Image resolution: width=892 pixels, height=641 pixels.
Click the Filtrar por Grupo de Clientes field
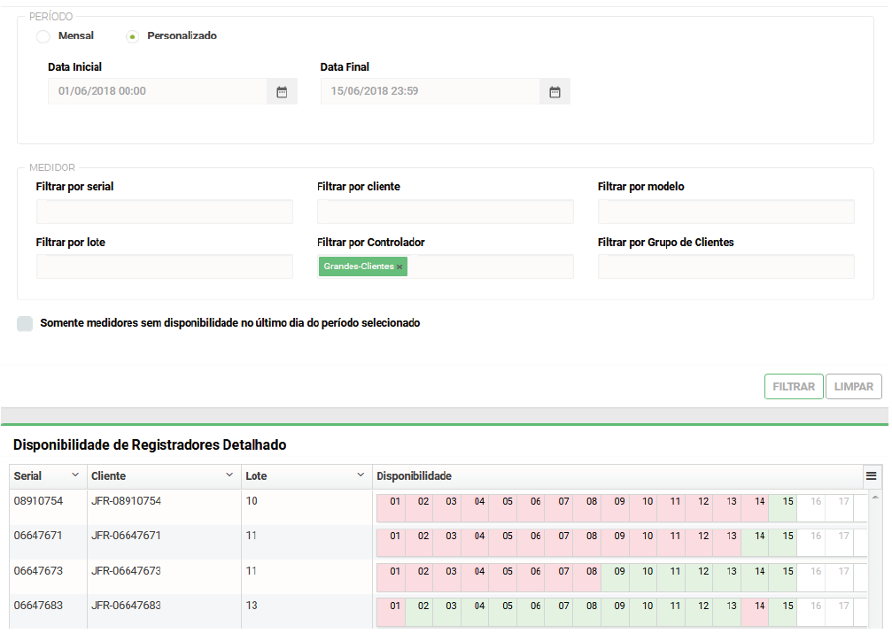point(725,266)
